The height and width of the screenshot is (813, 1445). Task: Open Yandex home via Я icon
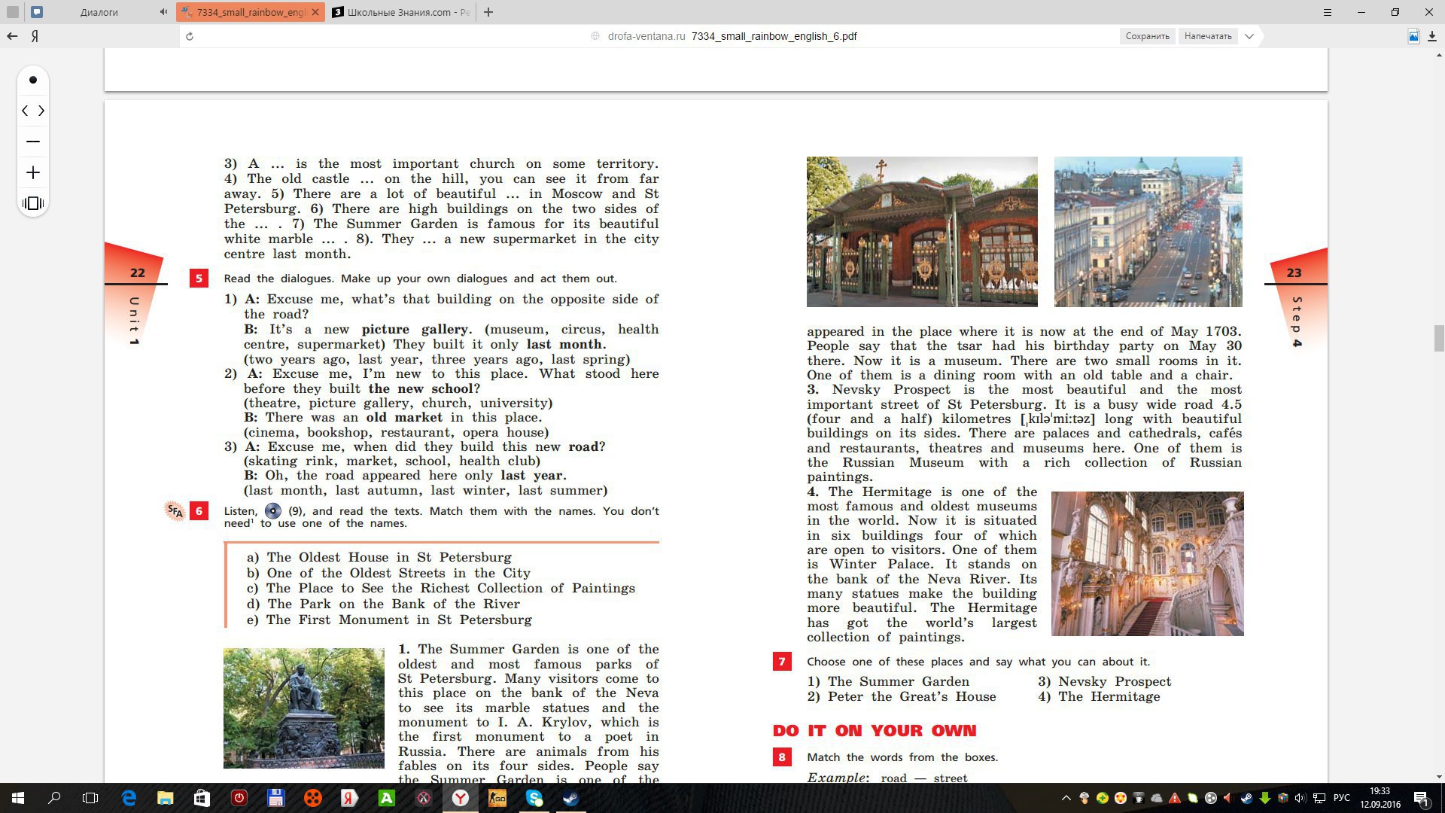tap(35, 36)
